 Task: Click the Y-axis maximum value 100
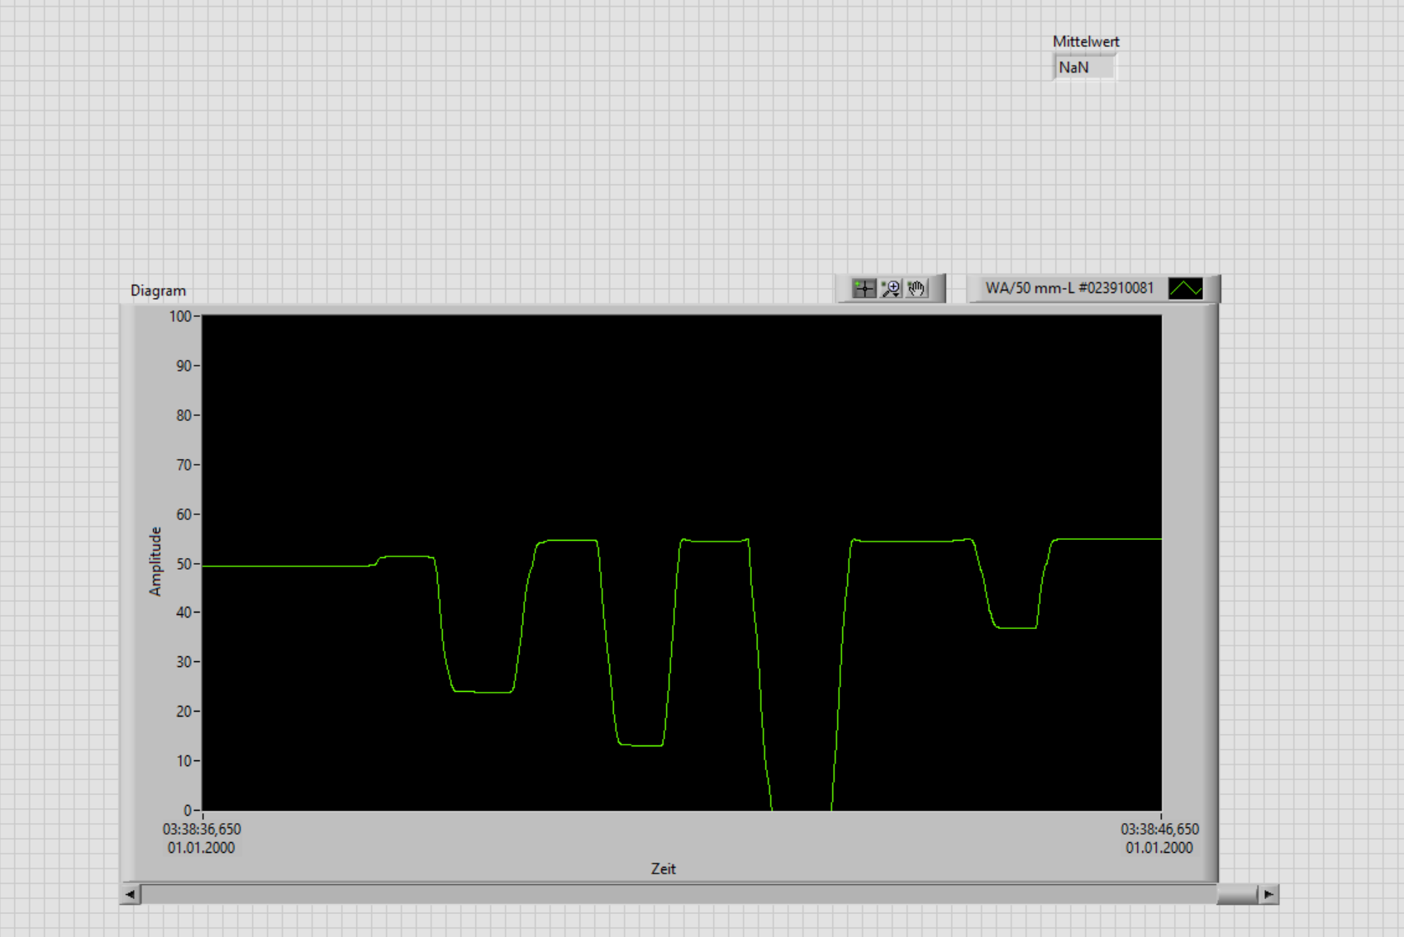(x=180, y=316)
